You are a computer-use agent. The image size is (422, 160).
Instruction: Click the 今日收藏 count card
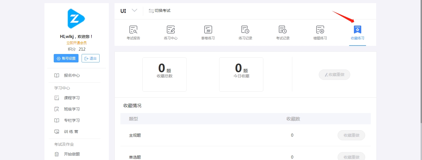[x=241, y=75]
